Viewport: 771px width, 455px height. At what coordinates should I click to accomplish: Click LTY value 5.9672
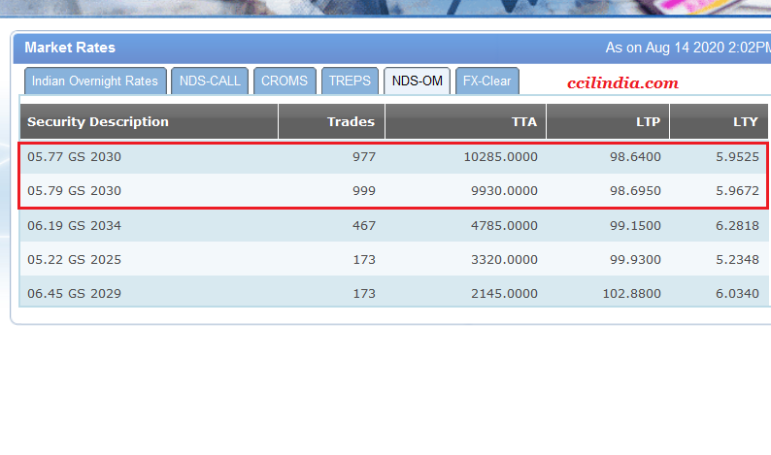tap(737, 191)
